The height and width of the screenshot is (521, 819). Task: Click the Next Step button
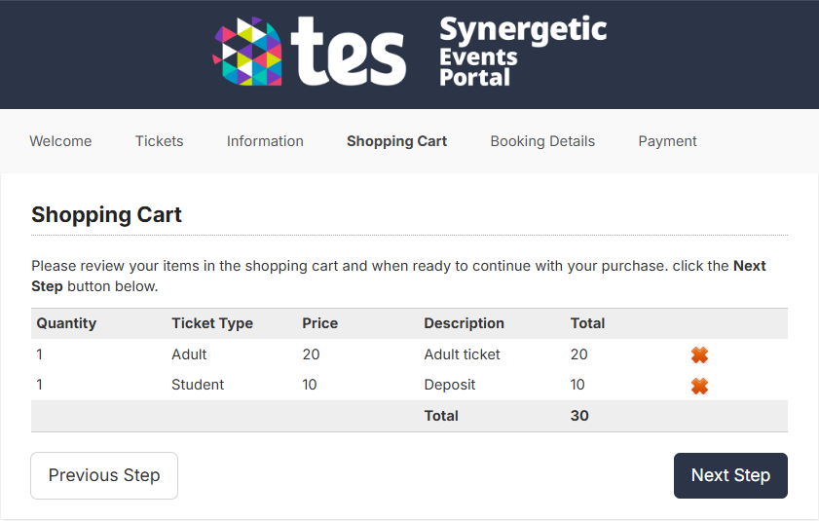coord(730,475)
